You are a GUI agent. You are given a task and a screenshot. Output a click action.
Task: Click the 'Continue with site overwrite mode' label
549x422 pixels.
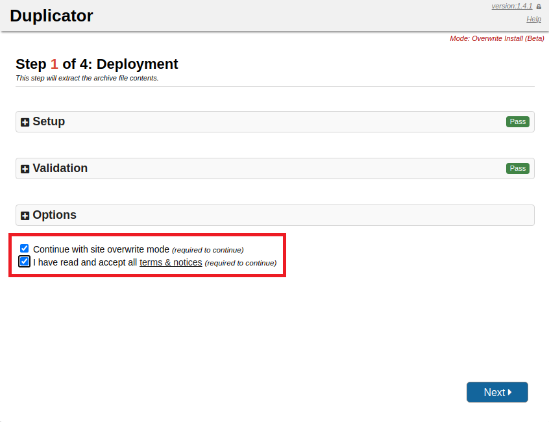(x=101, y=249)
